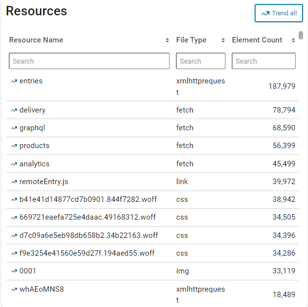308x307 pixels.
Task: Select 669721eaefa725e4daac.49168312.woff resource name
Action: pos(88,217)
